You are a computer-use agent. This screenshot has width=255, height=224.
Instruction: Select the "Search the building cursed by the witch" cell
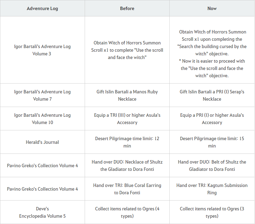(x=212, y=50)
